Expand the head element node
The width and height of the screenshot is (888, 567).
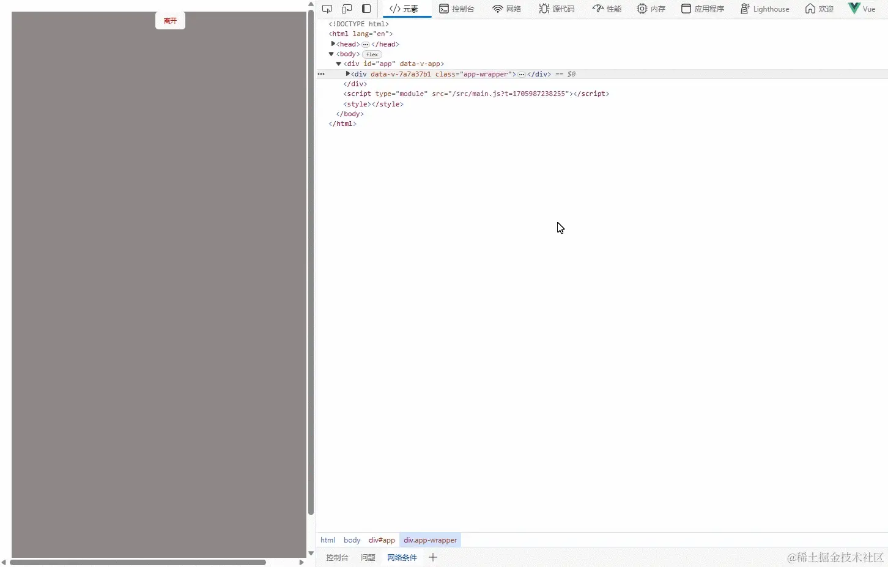(x=333, y=44)
